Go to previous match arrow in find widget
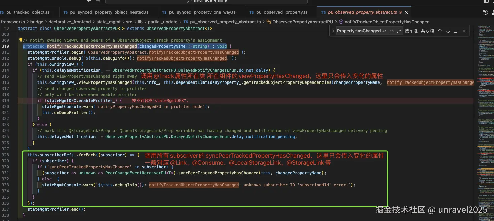 440,31
